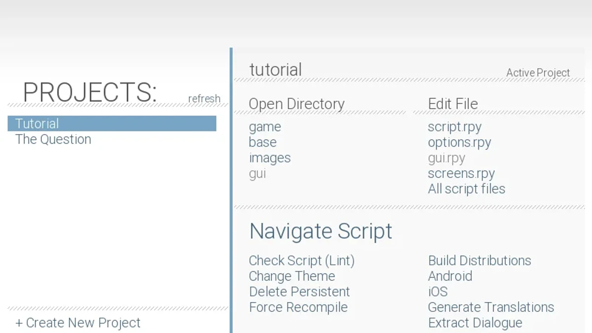Edit the options.rpy file

pos(460,143)
